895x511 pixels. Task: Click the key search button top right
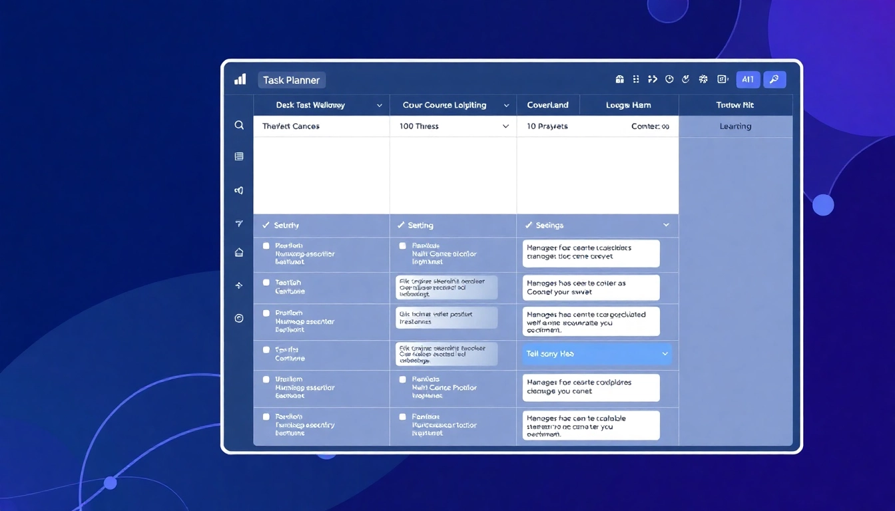tap(774, 79)
